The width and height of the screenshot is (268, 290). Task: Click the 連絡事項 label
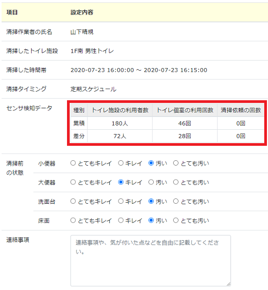point(18,240)
